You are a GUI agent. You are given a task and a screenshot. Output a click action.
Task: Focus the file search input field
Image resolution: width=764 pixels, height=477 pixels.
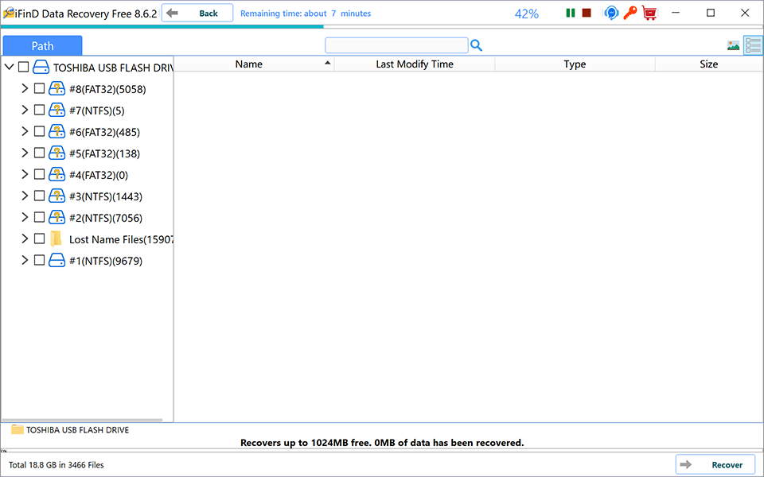pyautogui.click(x=396, y=45)
